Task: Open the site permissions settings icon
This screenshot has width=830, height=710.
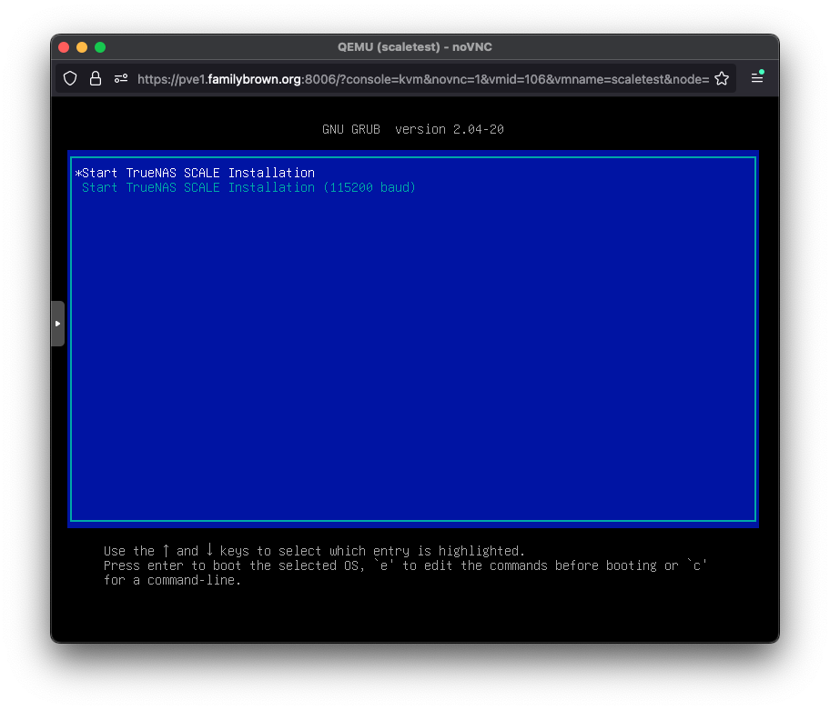Action: point(121,79)
